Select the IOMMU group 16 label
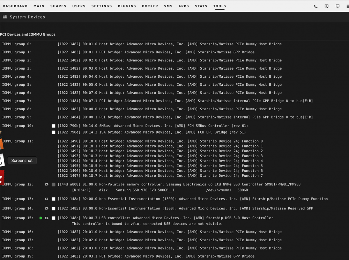Image resolution: width=349 pixels, height=260 pixels. coord(17,232)
